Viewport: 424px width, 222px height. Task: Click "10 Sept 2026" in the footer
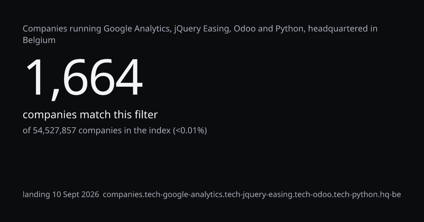[x=76, y=195]
